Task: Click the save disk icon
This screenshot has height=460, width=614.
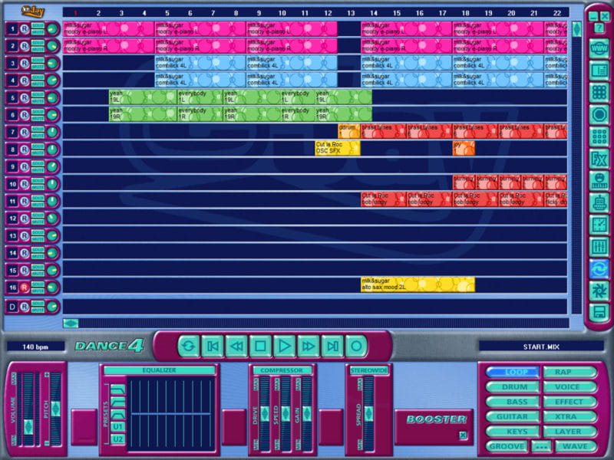Action: (599, 312)
